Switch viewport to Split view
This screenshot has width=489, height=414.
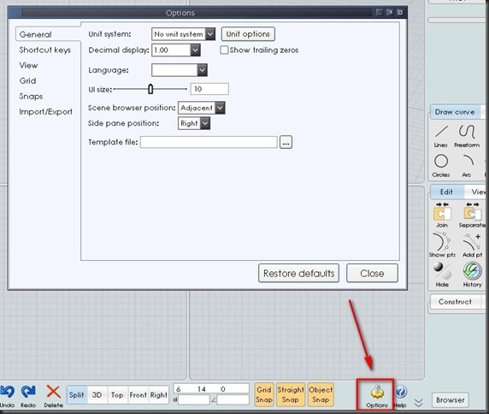click(76, 395)
